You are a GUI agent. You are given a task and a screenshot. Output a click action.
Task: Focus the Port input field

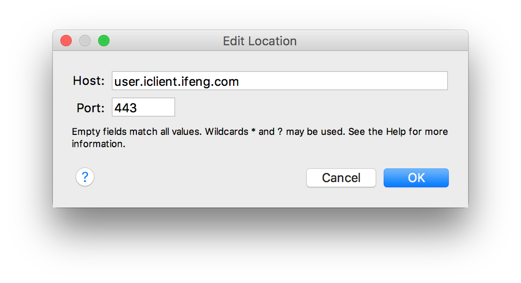[x=143, y=108]
